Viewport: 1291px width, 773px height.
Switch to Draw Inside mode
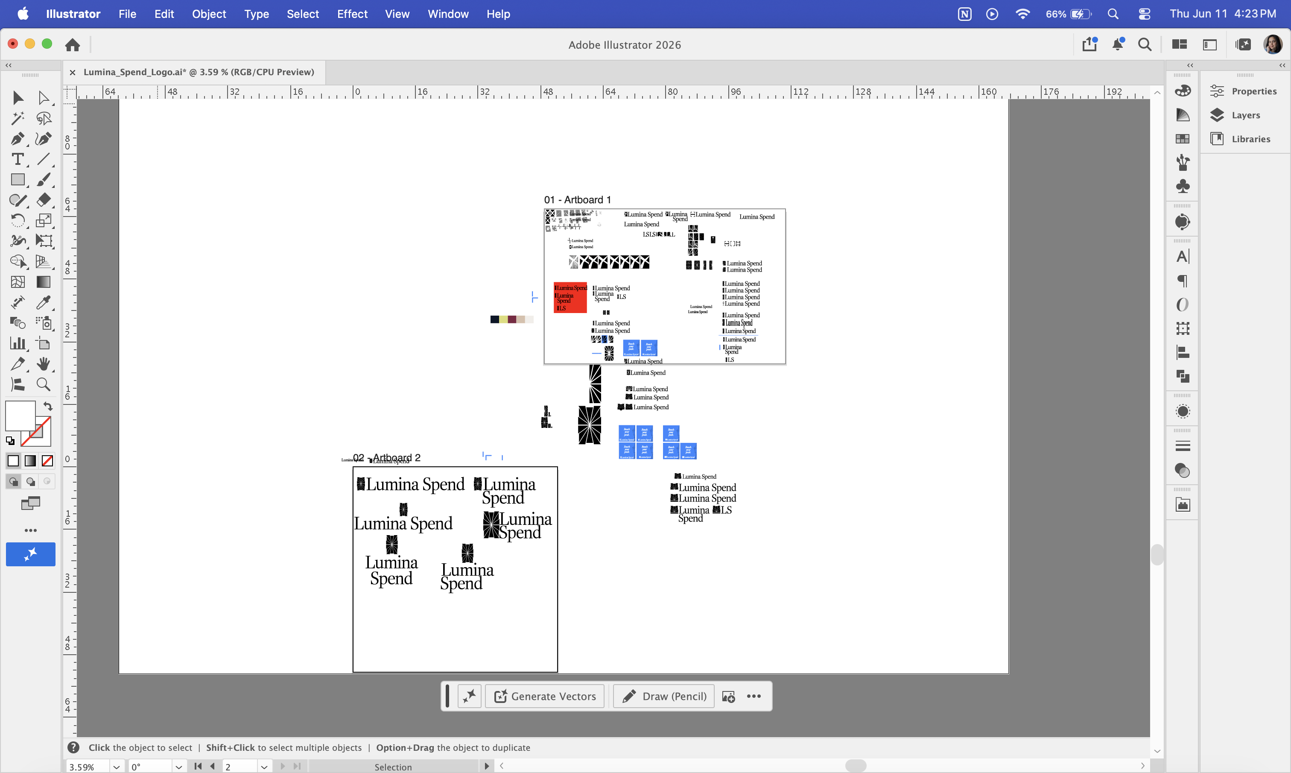(x=47, y=481)
